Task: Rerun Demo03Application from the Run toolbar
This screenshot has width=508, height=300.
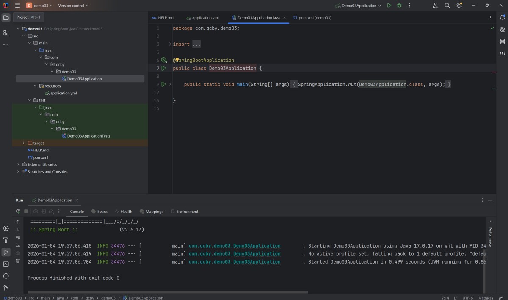Action: pos(18,212)
